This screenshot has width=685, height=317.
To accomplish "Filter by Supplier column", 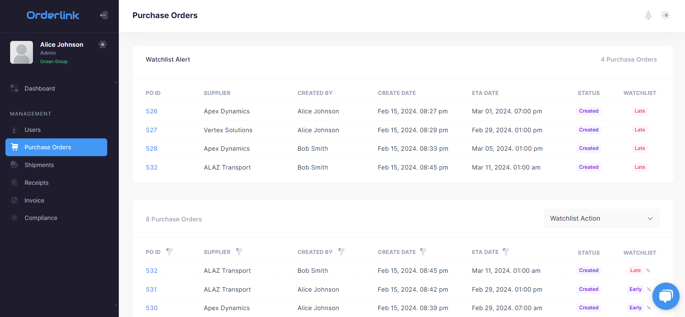I will point(239,251).
